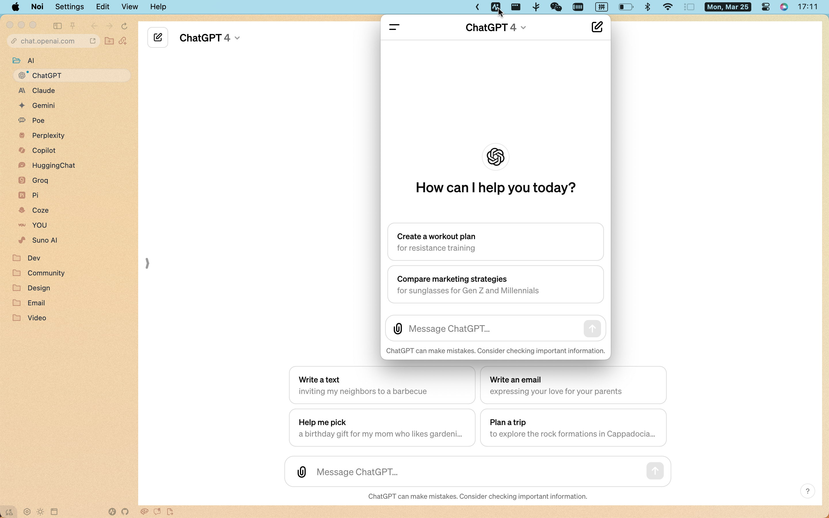
Task: Click the Noi GitHub icon in the status bar
Action: (125, 511)
